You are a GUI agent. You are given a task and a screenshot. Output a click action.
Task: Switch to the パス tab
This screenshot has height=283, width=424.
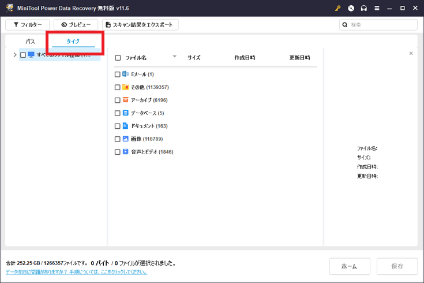[31, 42]
